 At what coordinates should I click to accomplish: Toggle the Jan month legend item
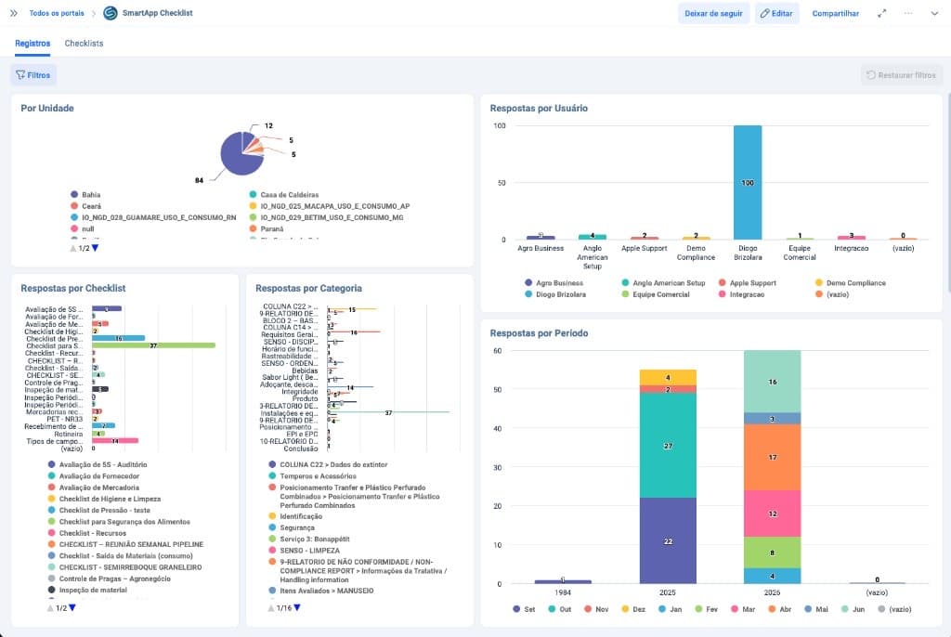tap(671, 609)
